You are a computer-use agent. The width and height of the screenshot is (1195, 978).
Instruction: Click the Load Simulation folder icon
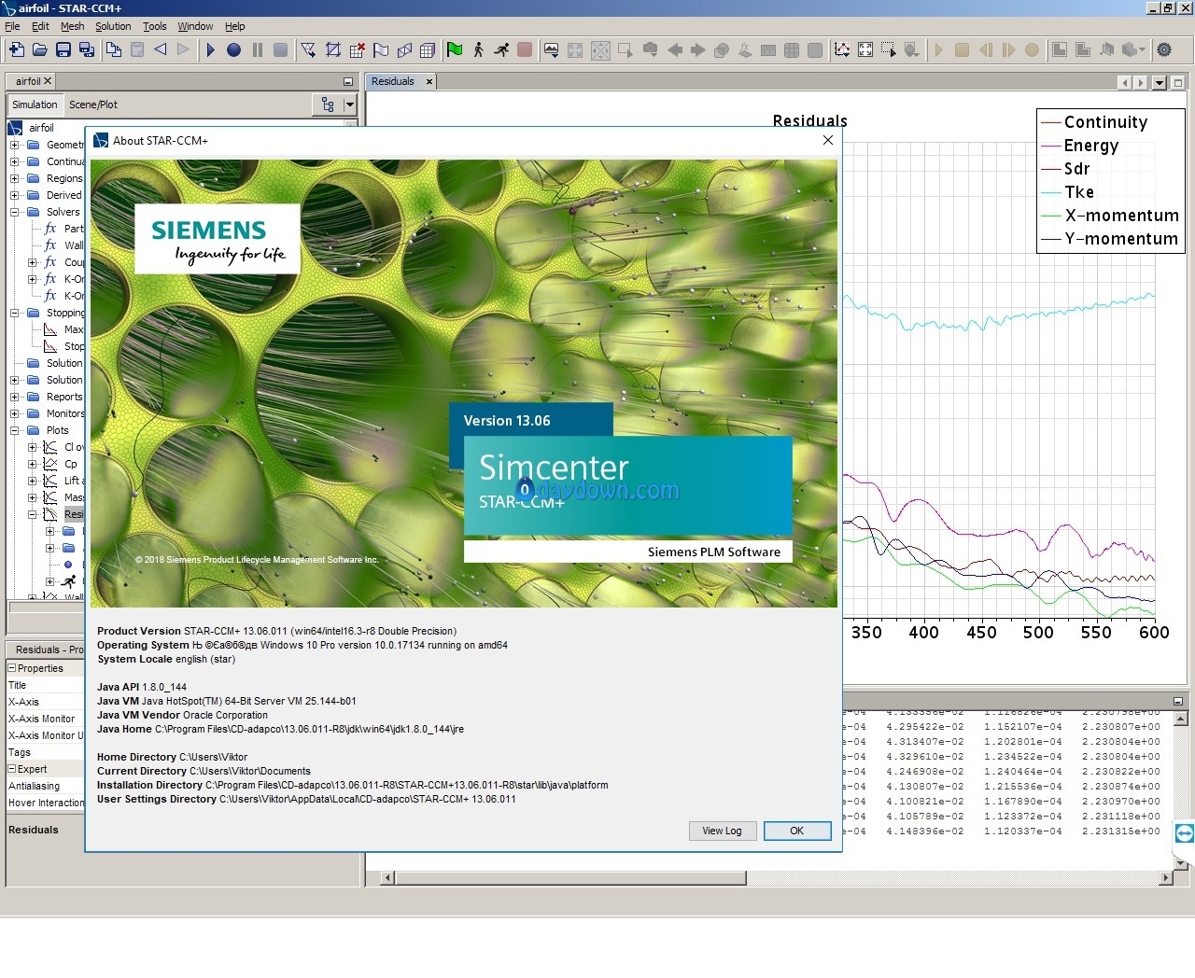click(x=40, y=49)
